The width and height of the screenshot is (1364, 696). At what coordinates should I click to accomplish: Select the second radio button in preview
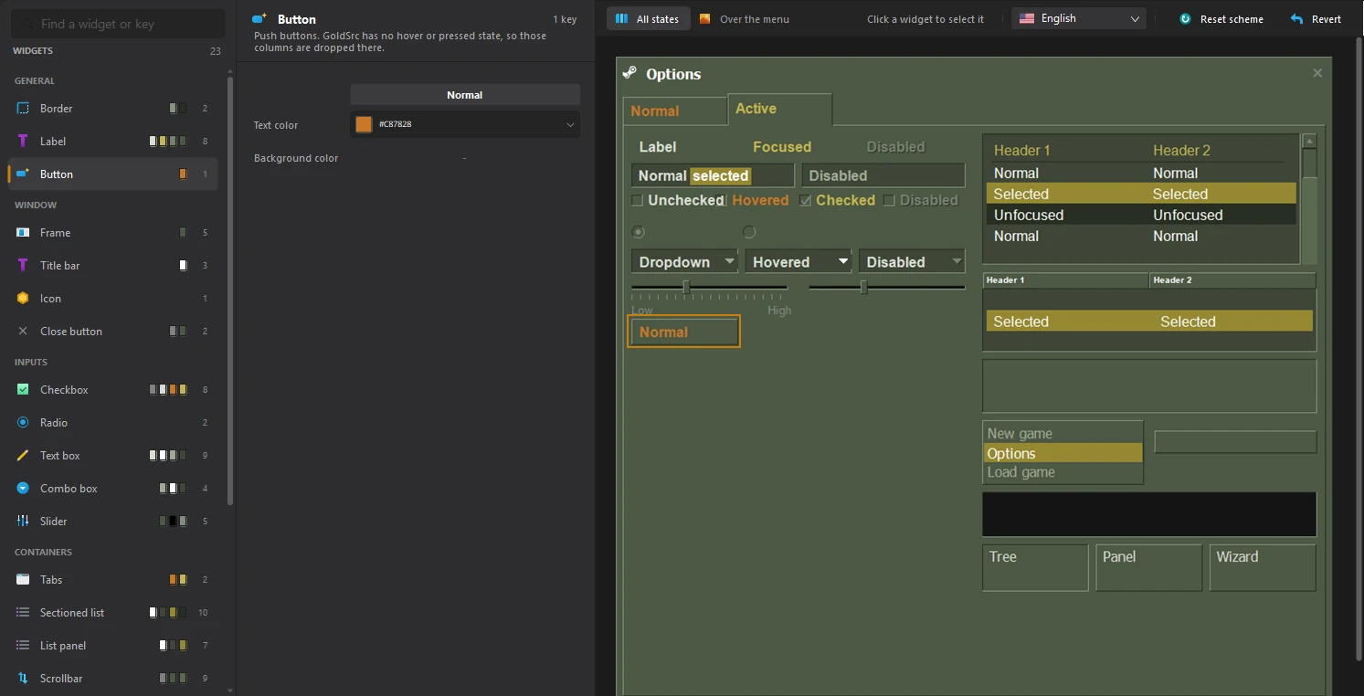point(749,232)
